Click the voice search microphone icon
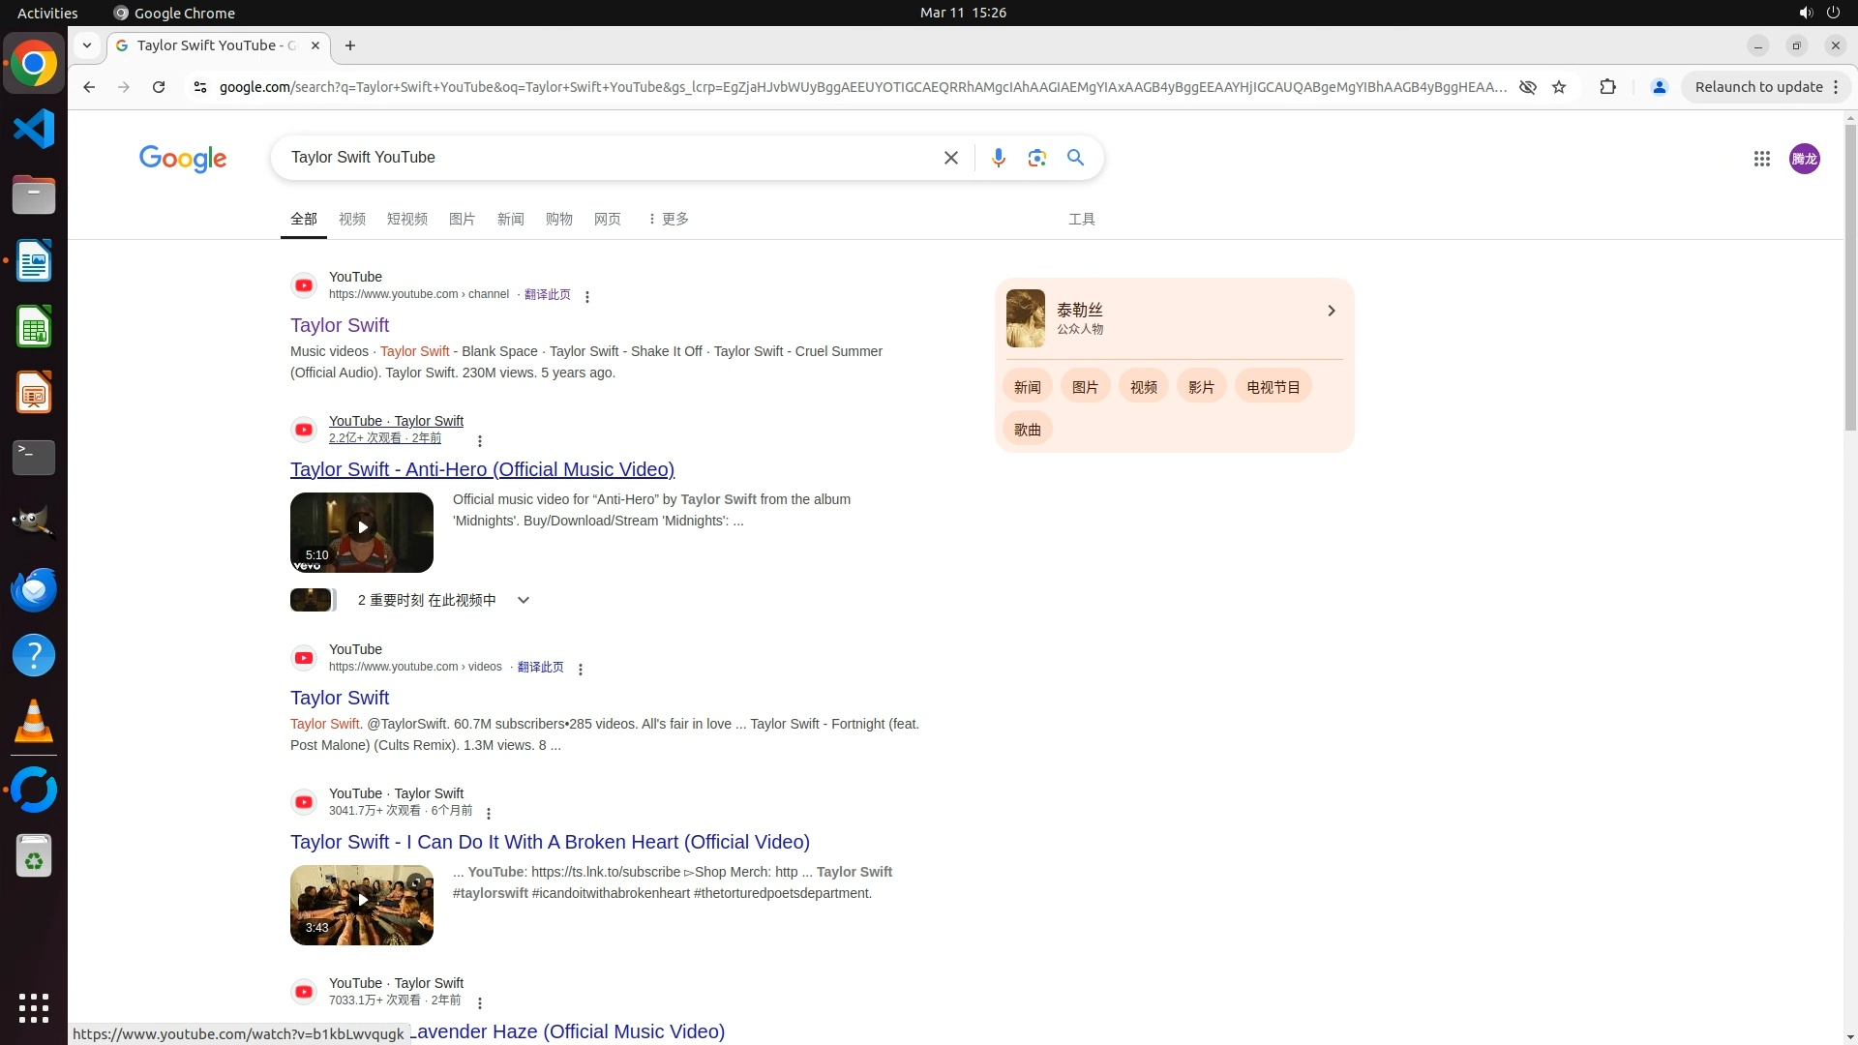Viewport: 1858px width, 1045px height. 998,158
